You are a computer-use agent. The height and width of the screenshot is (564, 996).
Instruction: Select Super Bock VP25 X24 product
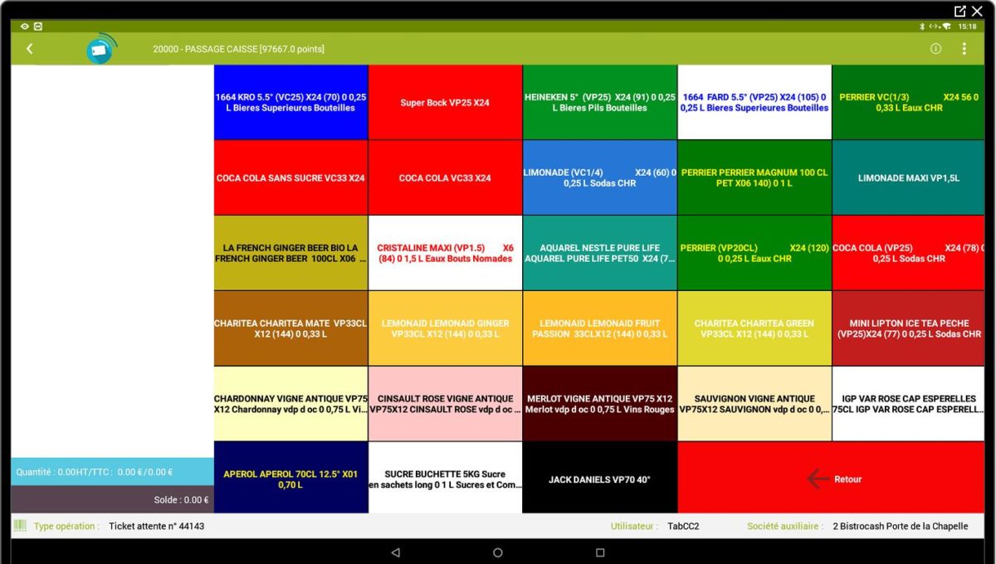445,102
